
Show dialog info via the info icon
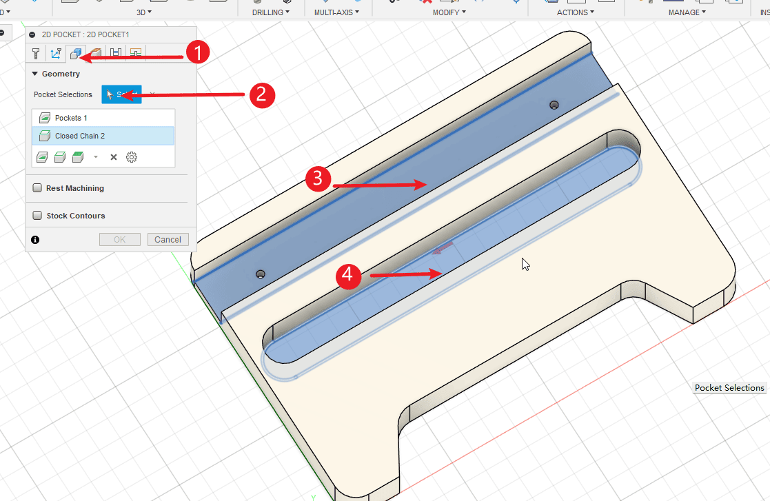(35, 240)
